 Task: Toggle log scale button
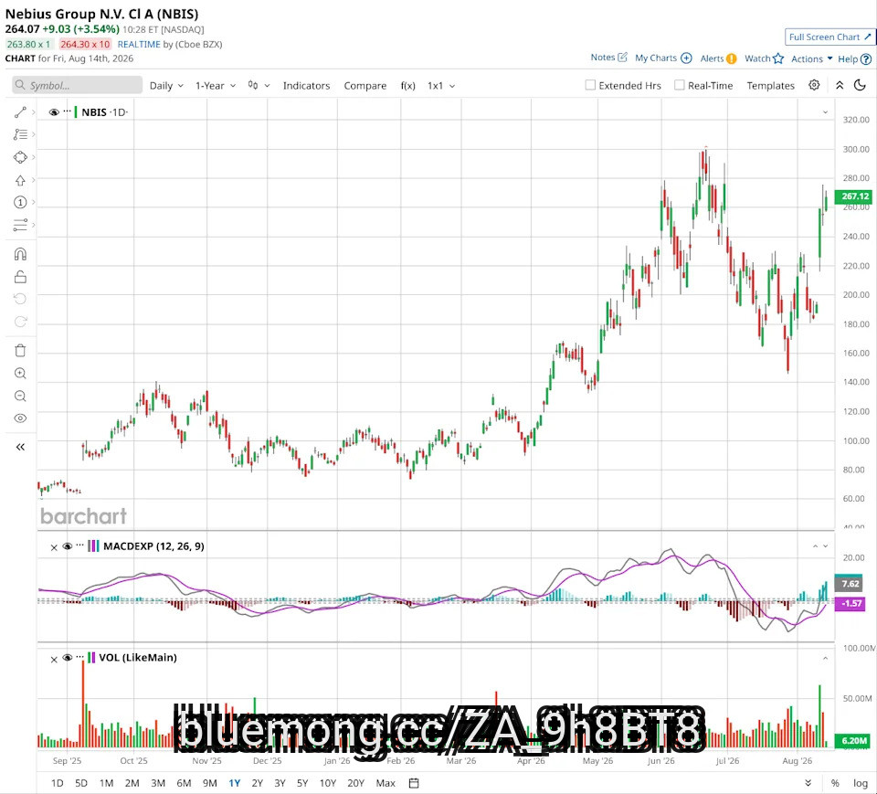[861, 783]
